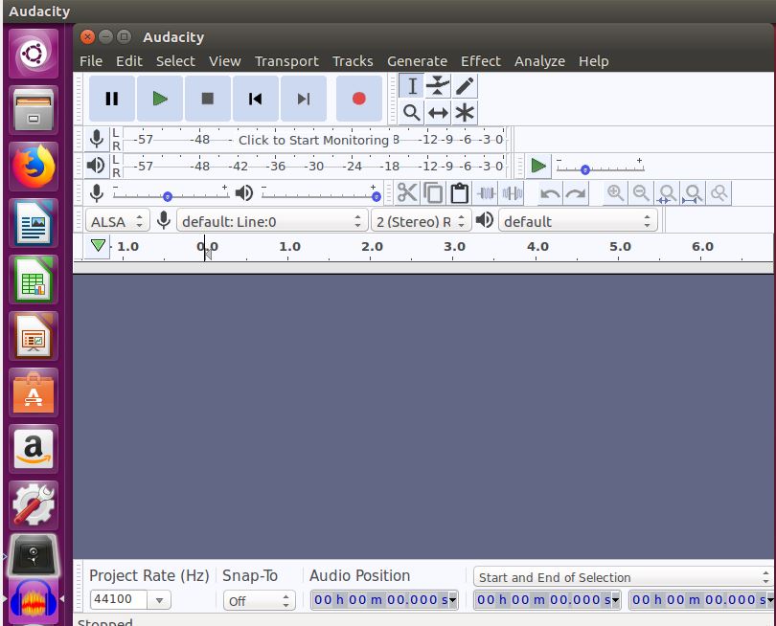This screenshot has width=776, height=626.
Task: Activate the Draw tool
Action: click(464, 86)
